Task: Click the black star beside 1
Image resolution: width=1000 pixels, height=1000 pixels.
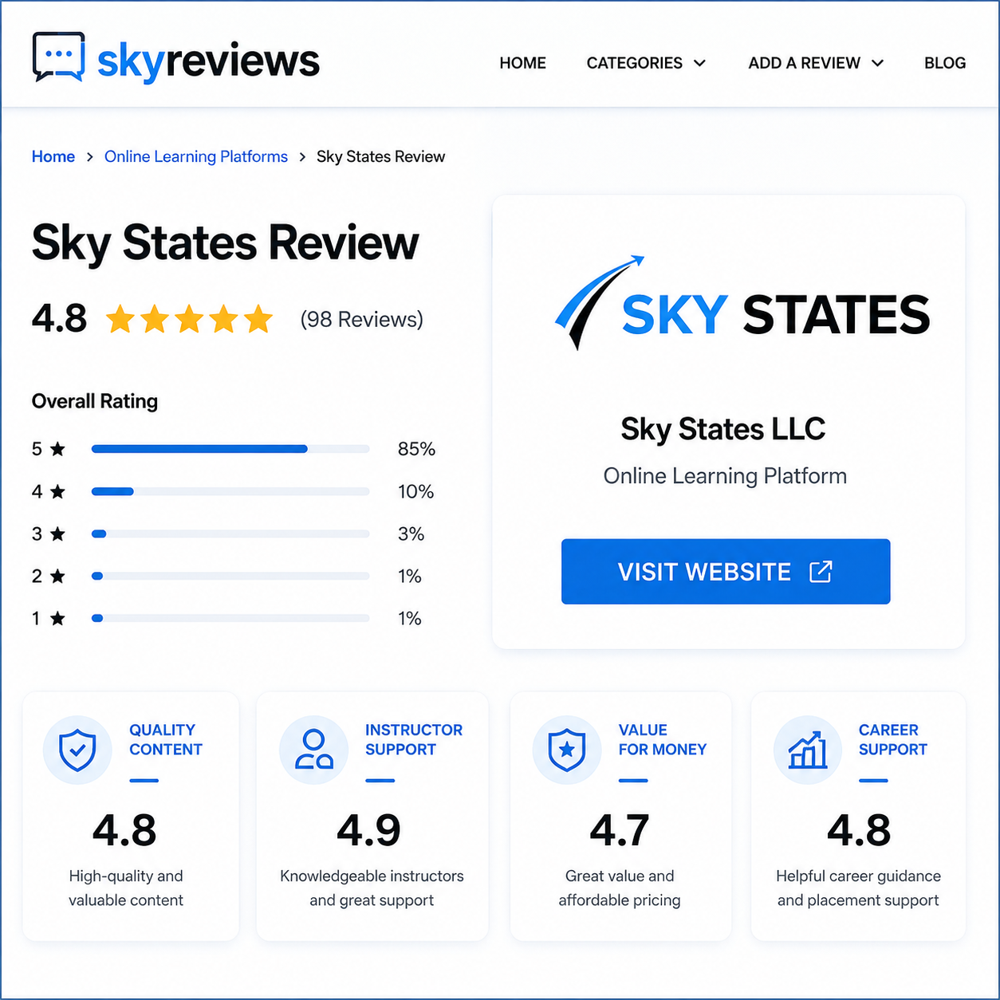Action: tap(57, 618)
